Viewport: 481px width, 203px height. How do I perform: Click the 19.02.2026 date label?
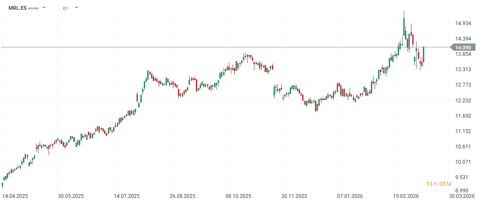pyautogui.click(x=406, y=197)
